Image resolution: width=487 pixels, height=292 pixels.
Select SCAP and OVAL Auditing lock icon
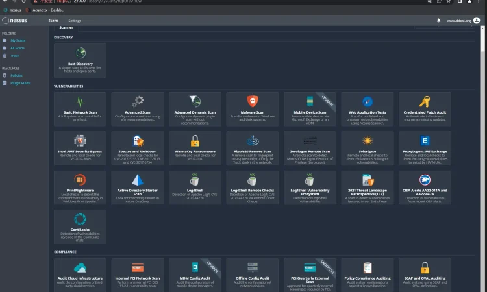[x=425, y=267]
